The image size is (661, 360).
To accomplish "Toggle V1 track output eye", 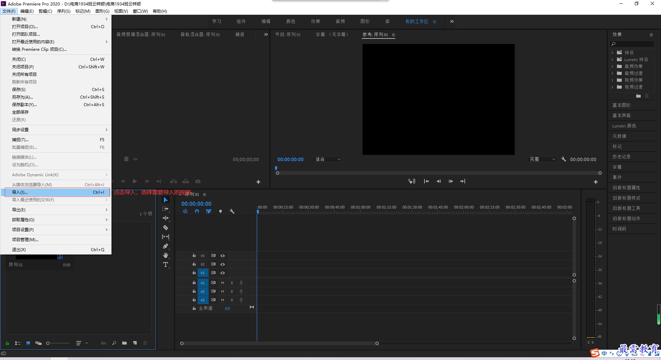I will coord(222,273).
